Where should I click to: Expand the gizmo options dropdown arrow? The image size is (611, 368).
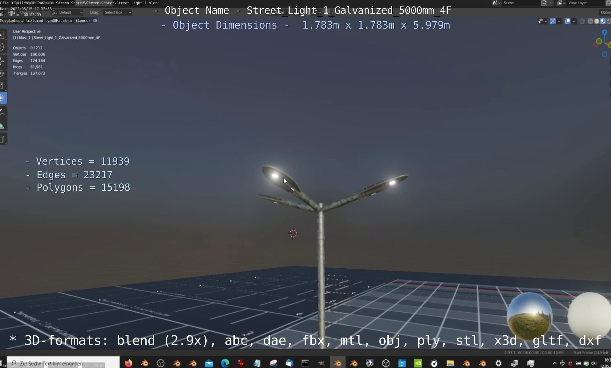click(x=559, y=21)
